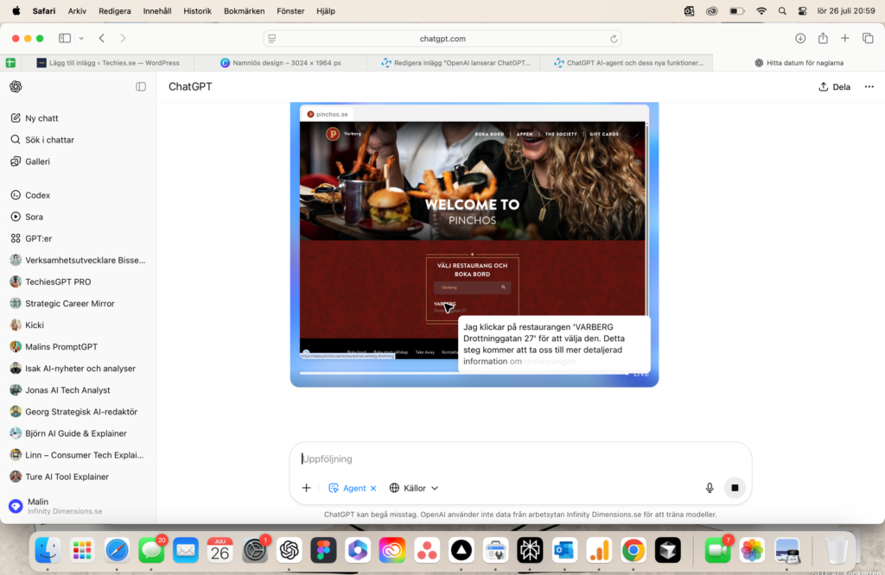Open the Arkiv menu
The height and width of the screenshot is (575, 885).
tap(77, 10)
